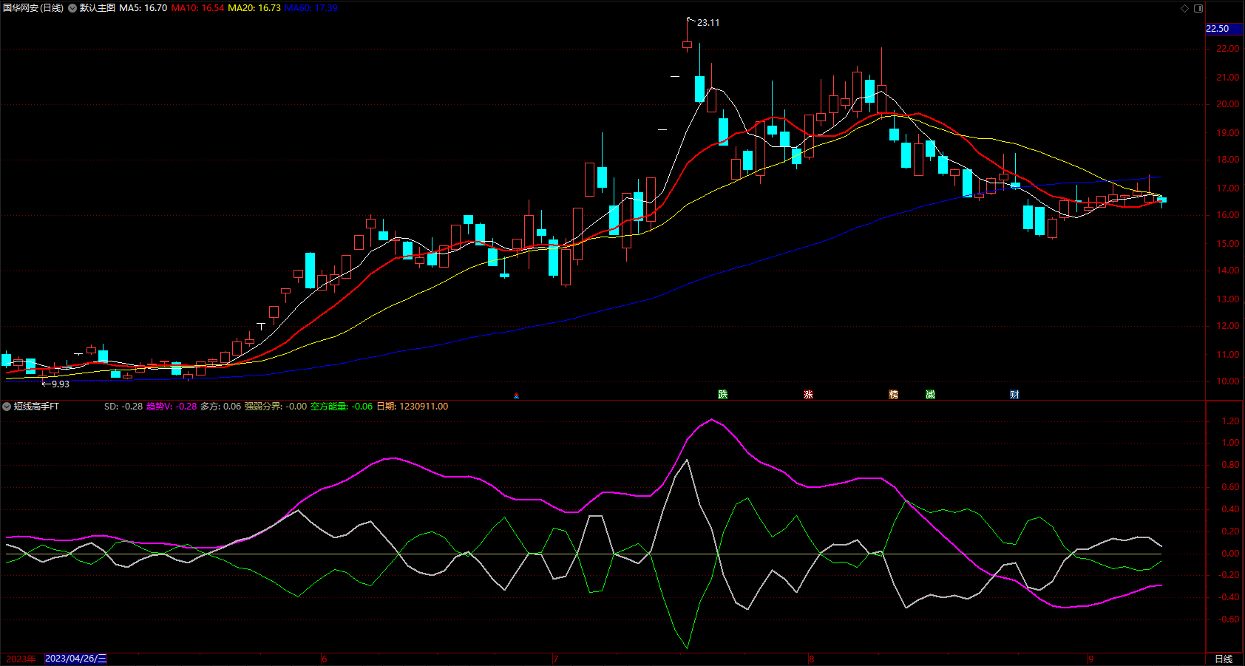
Task: Click the 22.00 price axis label
Action: 1228,49
